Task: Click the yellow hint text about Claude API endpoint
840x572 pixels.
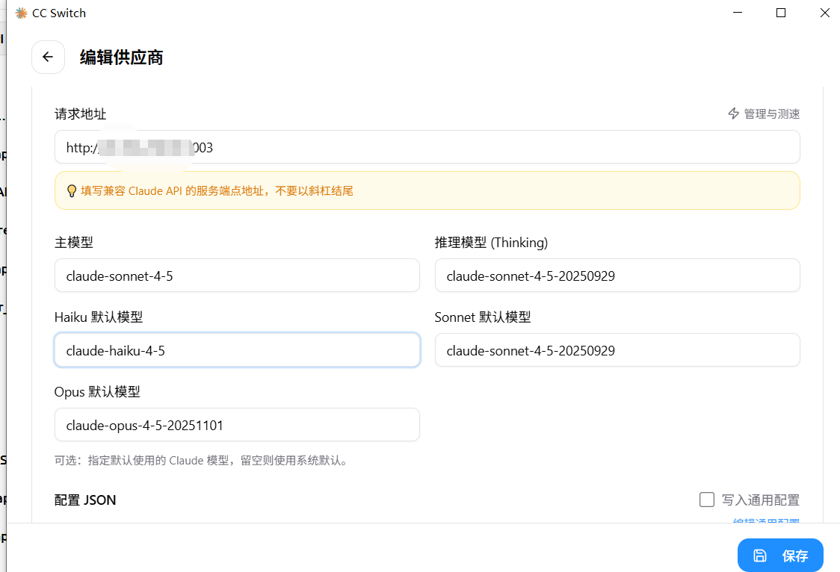Action: [217, 191]
